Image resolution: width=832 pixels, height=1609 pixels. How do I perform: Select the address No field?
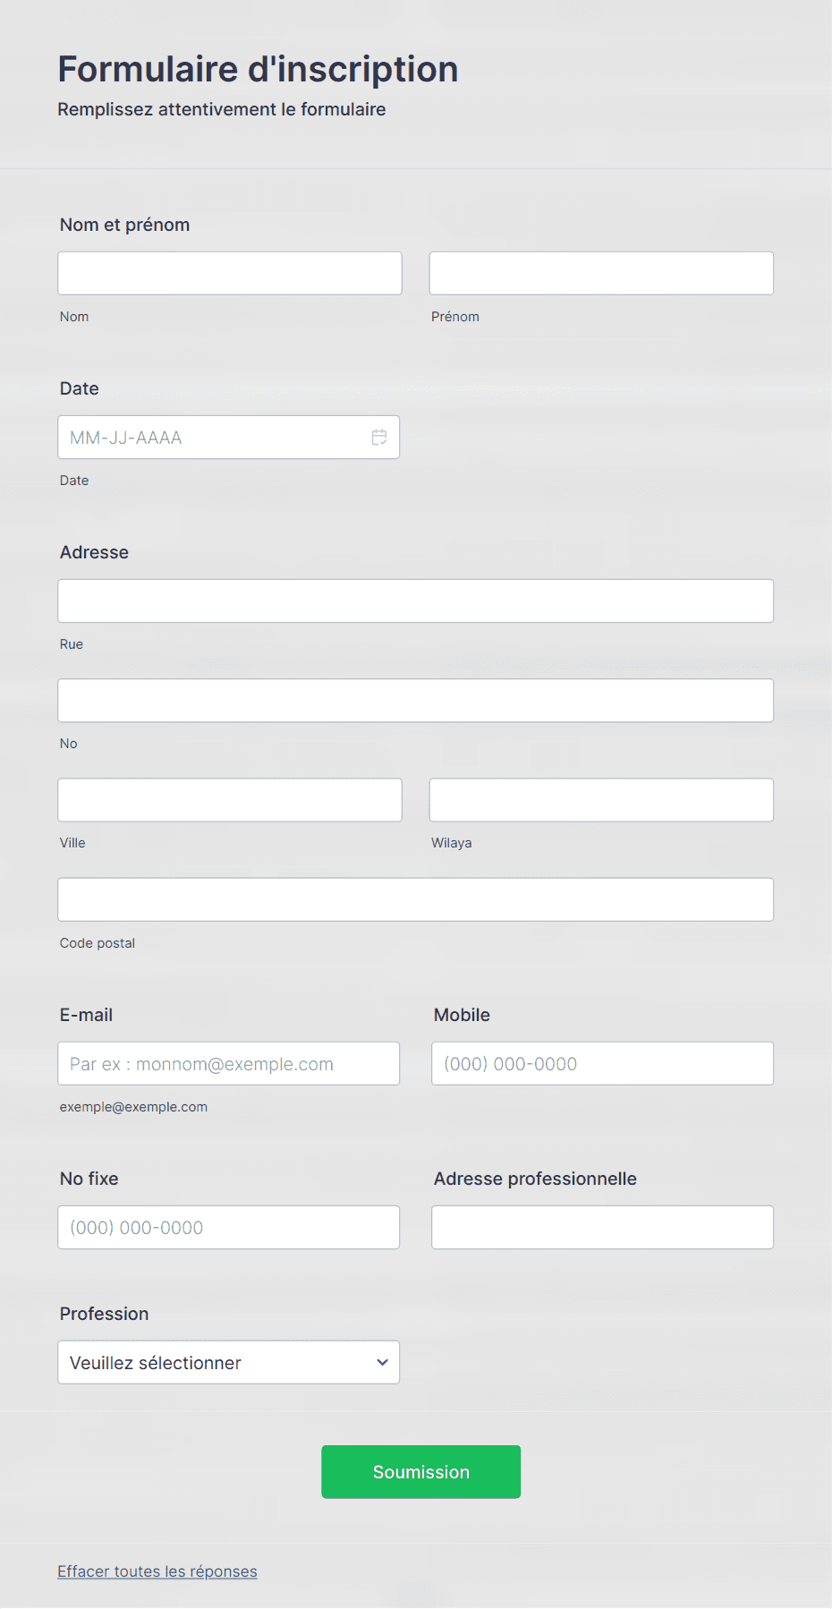click(416, 701)
